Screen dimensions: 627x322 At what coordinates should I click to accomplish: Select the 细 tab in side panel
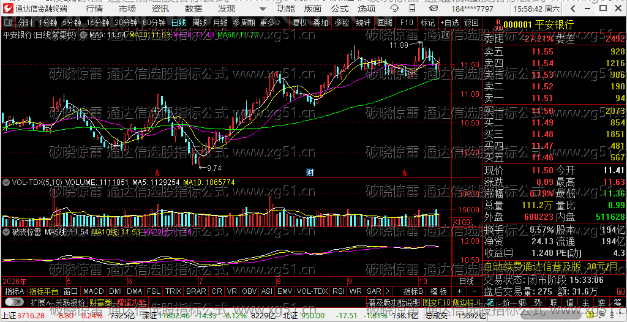point(522,301)
